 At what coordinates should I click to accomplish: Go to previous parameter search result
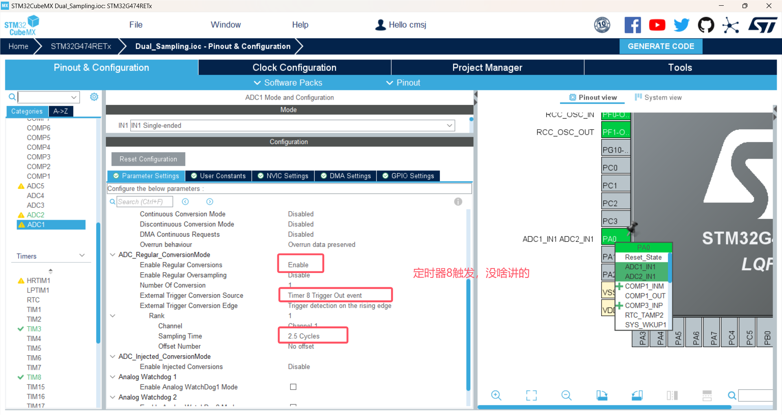[185, 202]
